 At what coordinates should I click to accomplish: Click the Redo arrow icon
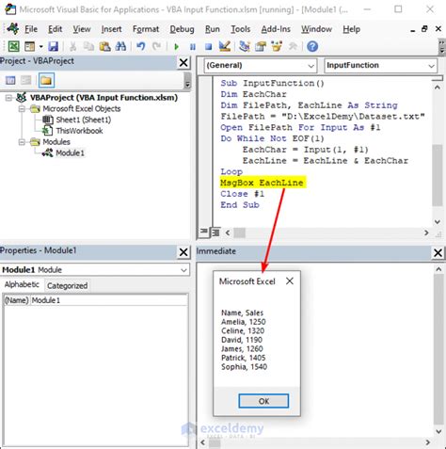pos(156,46)
